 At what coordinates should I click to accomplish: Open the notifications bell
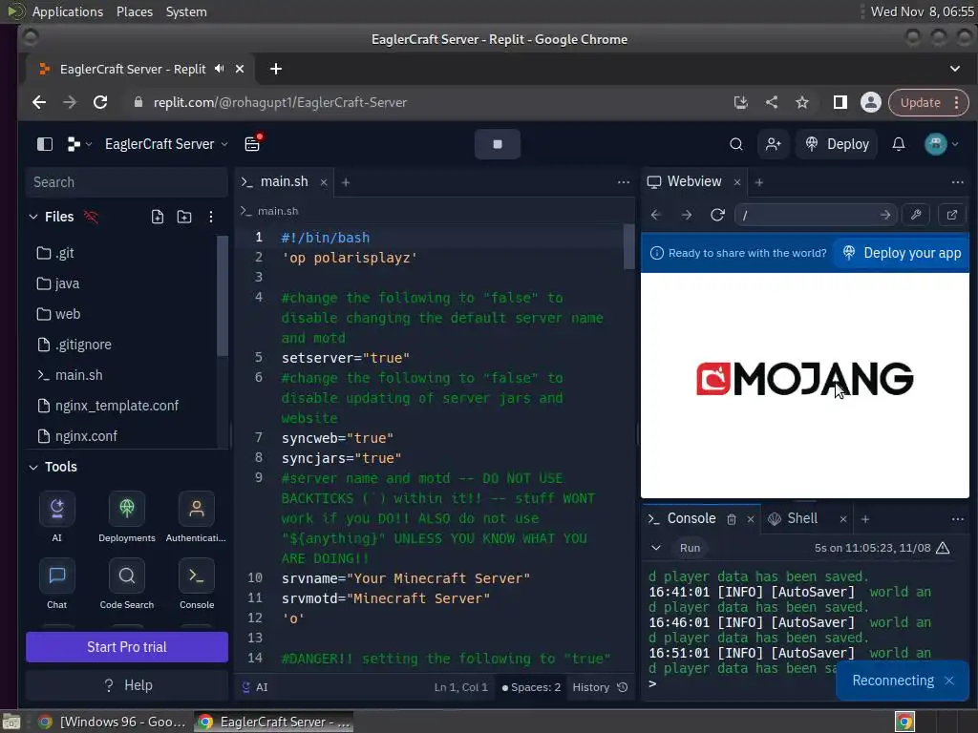click(898, 144)
